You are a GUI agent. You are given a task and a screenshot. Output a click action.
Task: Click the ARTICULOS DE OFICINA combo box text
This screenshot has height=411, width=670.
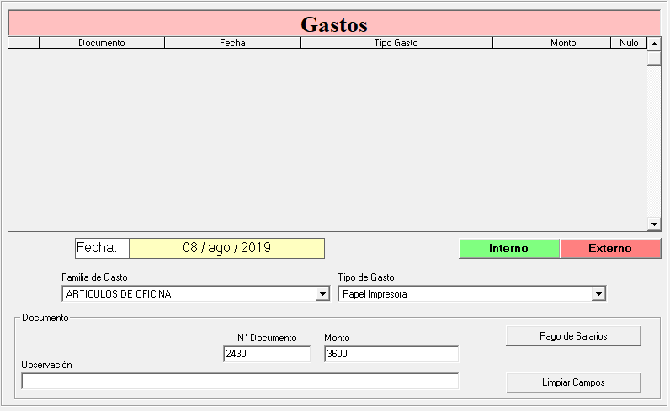[188, 294]
